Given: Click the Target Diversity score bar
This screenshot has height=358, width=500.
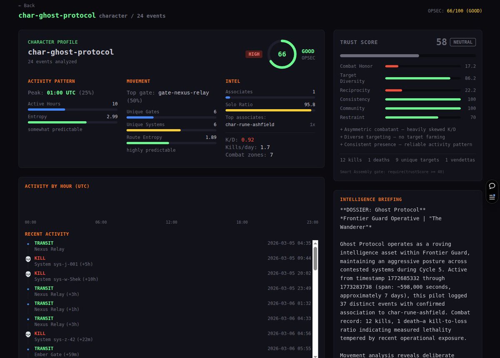Looking at the screenshot, I should tap(423, 78).
